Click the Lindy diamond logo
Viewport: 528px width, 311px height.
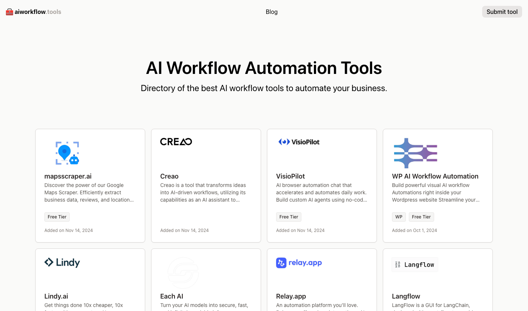point(62,263)
